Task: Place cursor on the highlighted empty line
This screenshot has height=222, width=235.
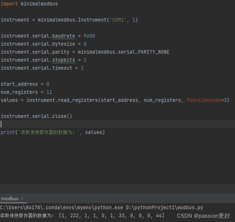Action: point(117,124)
